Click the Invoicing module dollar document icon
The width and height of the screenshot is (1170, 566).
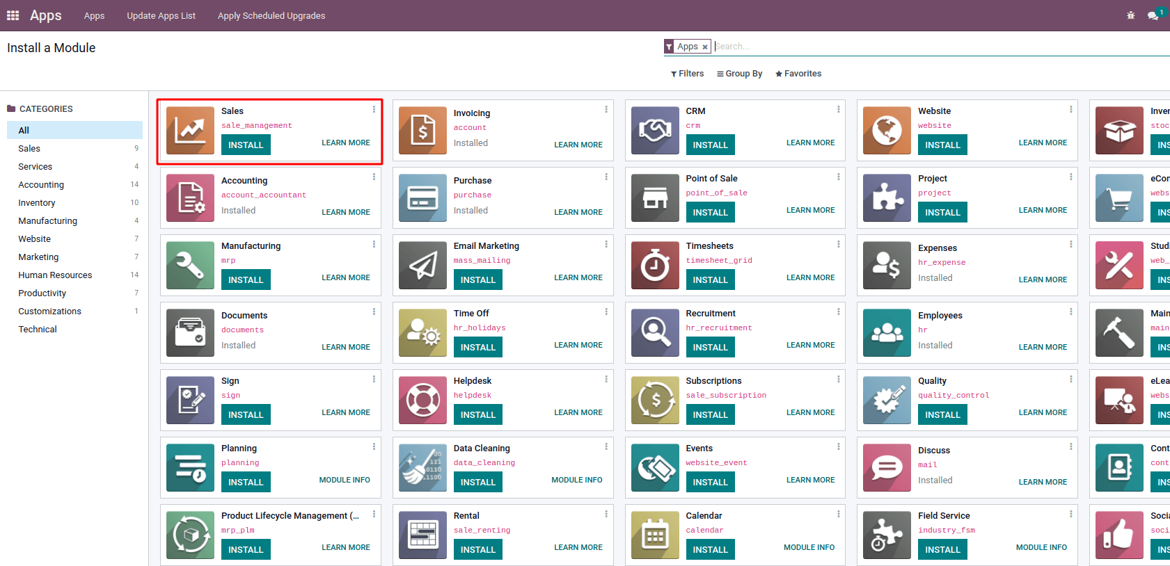(423, 130)
